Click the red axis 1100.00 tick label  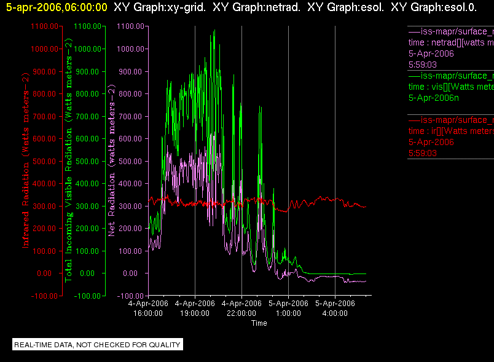[44, 26]
